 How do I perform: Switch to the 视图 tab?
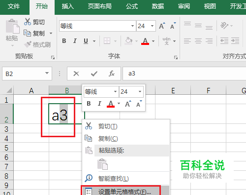210,6
